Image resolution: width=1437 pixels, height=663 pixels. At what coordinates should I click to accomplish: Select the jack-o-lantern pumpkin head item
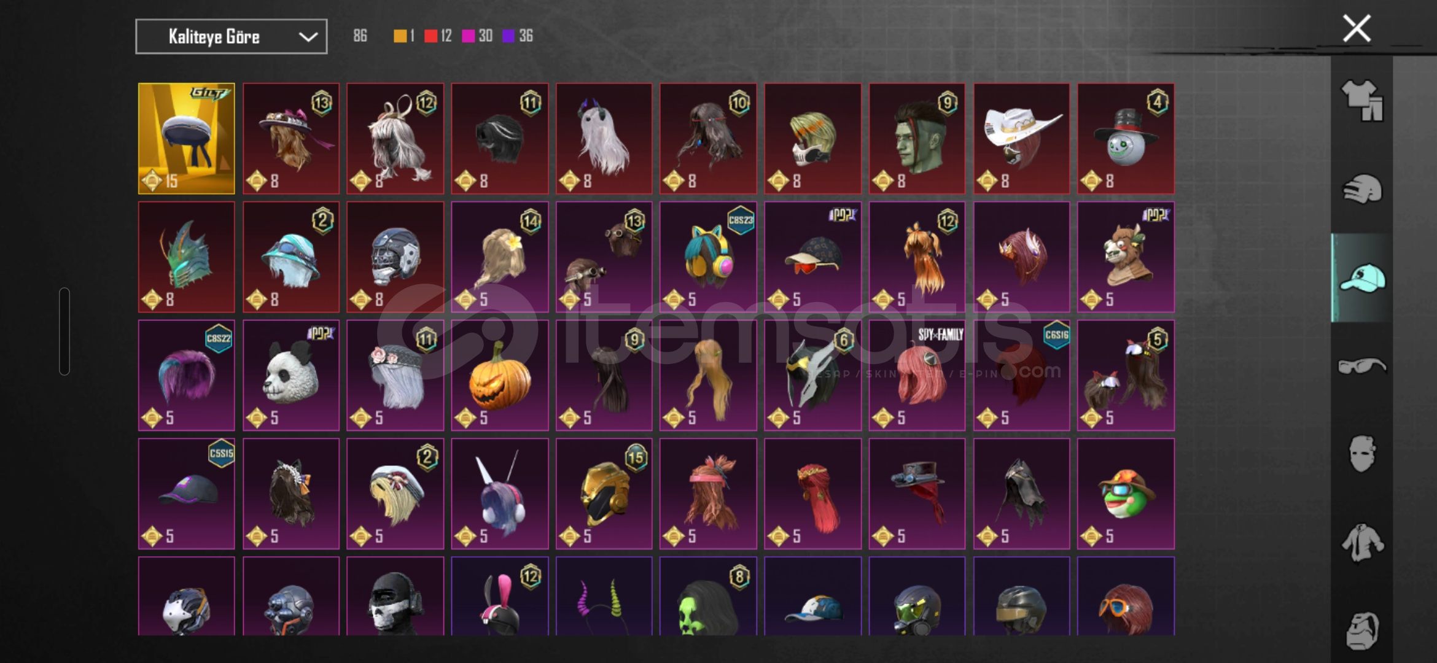[x=500, y=375]
